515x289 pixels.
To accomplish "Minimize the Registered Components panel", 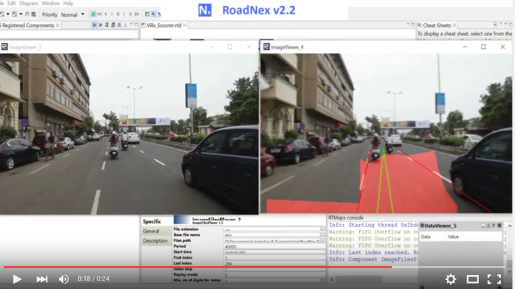I will point(131,24).
